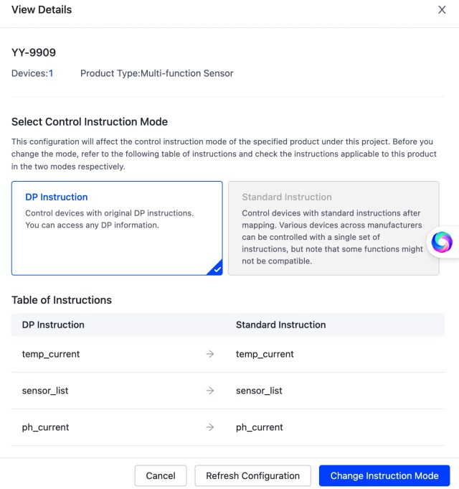Select sensor_list in Standard Instruction column

pos(259,391)
